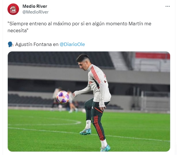The image size is (177, 155).
Task: Click the player's face in the photo
Action: click(83, 66)
